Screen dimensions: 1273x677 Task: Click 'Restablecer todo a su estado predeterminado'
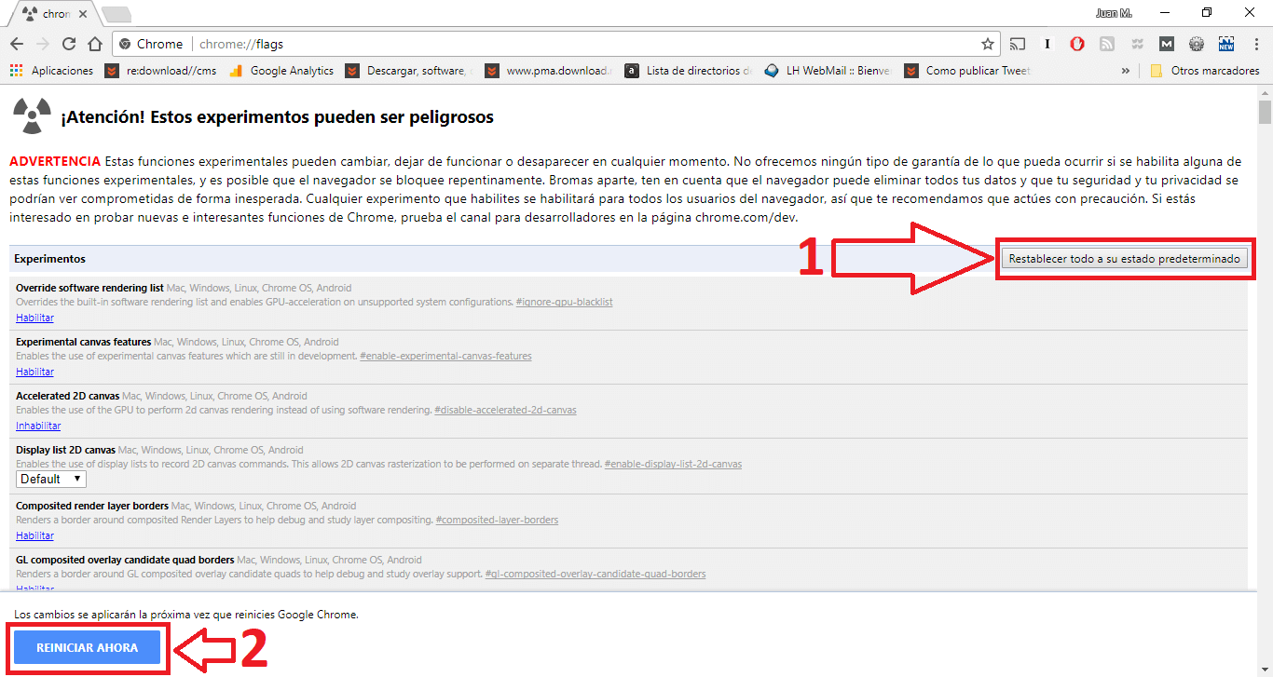tap(1125, 259)
